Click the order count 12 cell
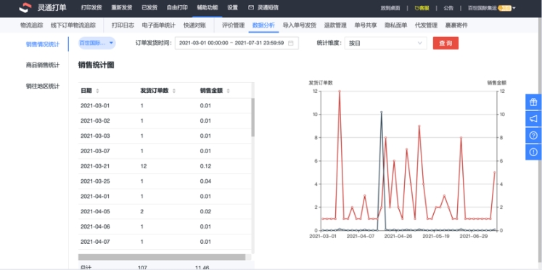Viewport: 542px width, 270px height. [144, 166]
